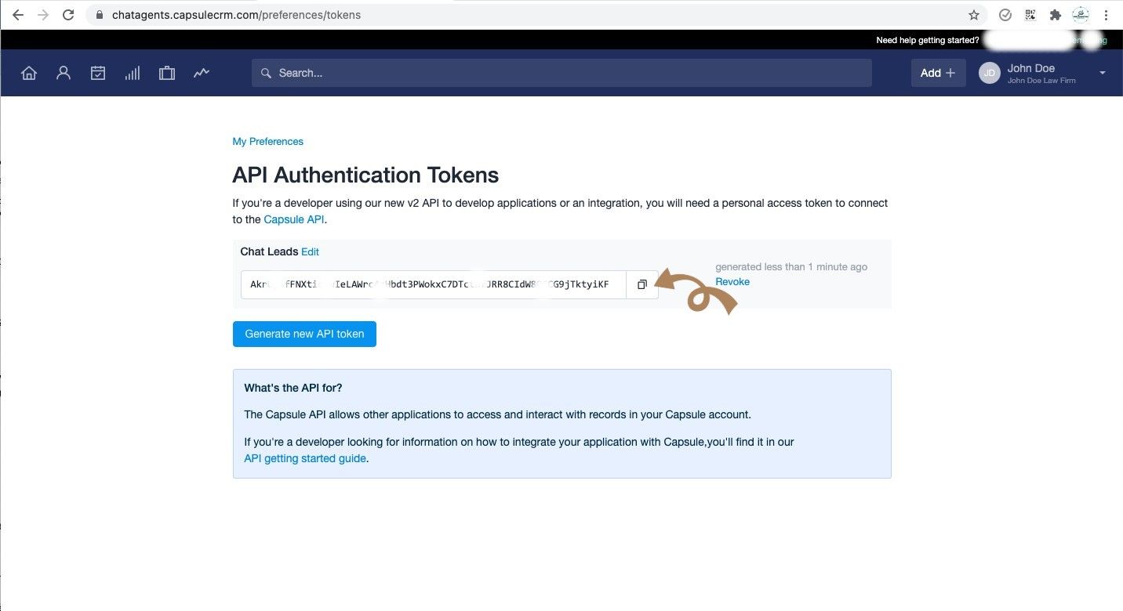Open the Cases briefcase icon

pyautogui.click(x=167, y=73)
